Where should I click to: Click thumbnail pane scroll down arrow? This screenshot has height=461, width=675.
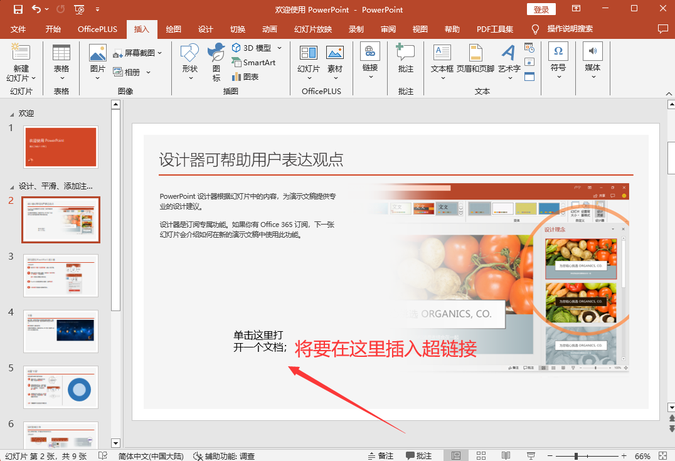(x=115, y=443)
